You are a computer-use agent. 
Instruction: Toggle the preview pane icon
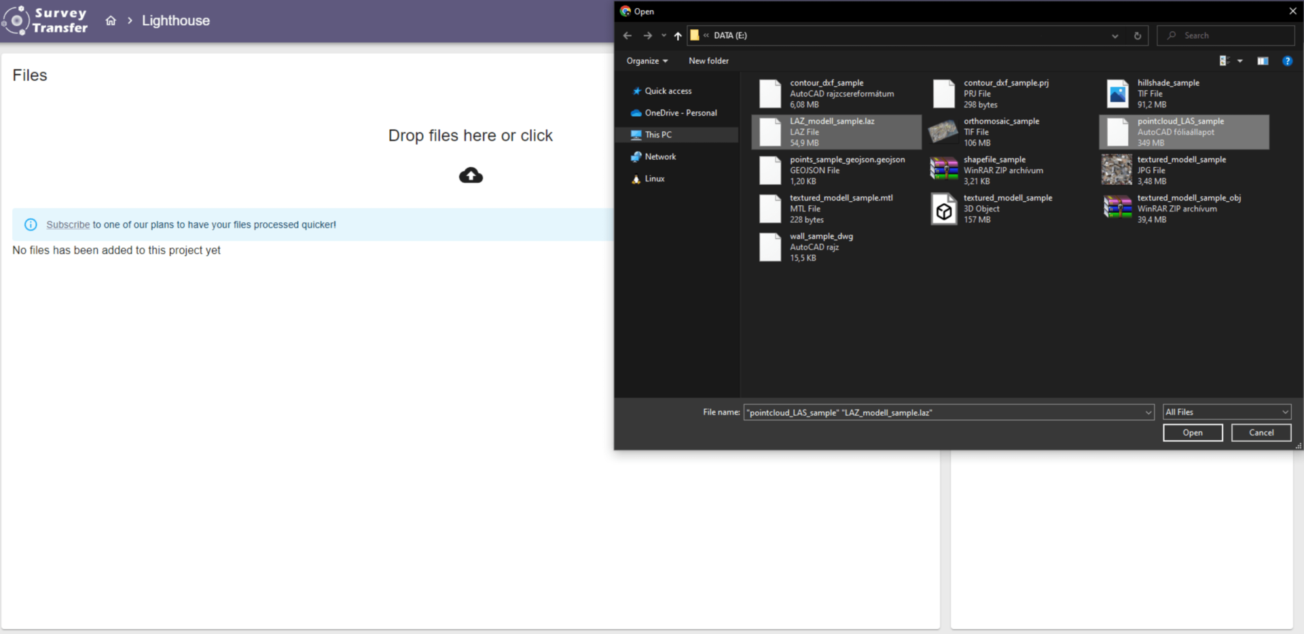tap(1263, 61)
